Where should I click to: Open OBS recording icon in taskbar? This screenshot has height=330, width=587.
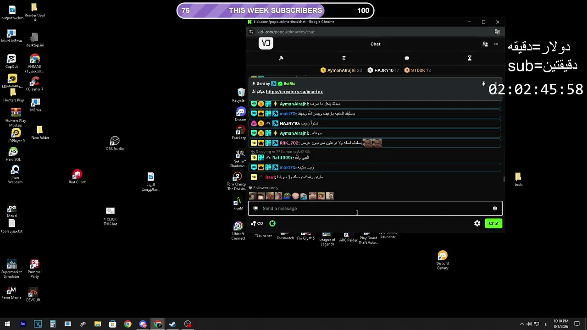[188, 324]
